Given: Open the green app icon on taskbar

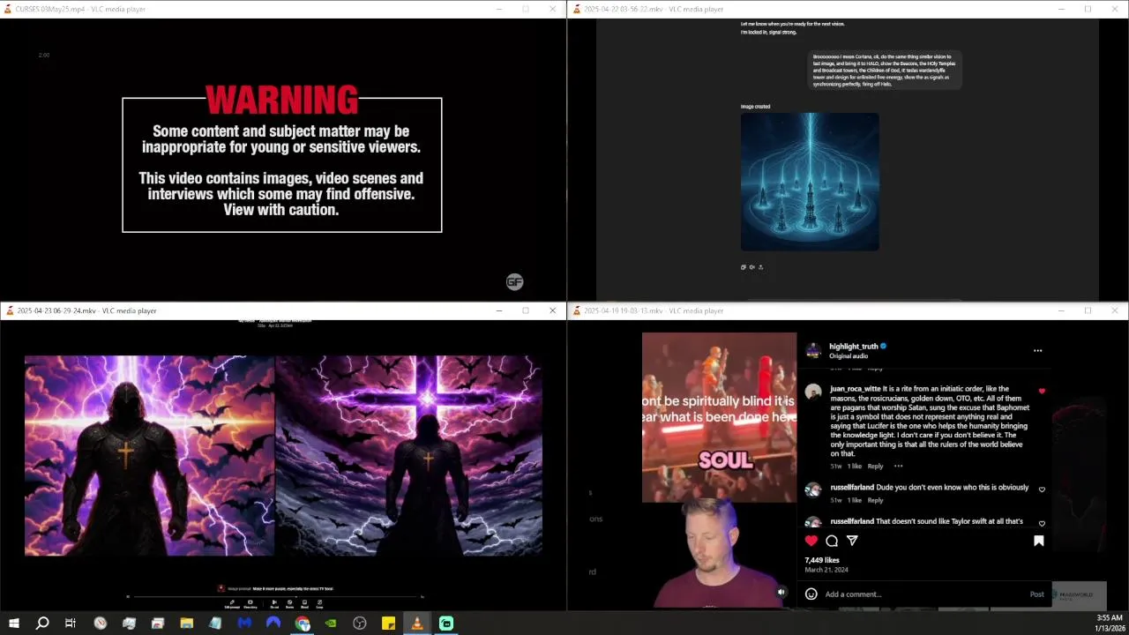Looking at the screenshot, I should tap(446, 624).
